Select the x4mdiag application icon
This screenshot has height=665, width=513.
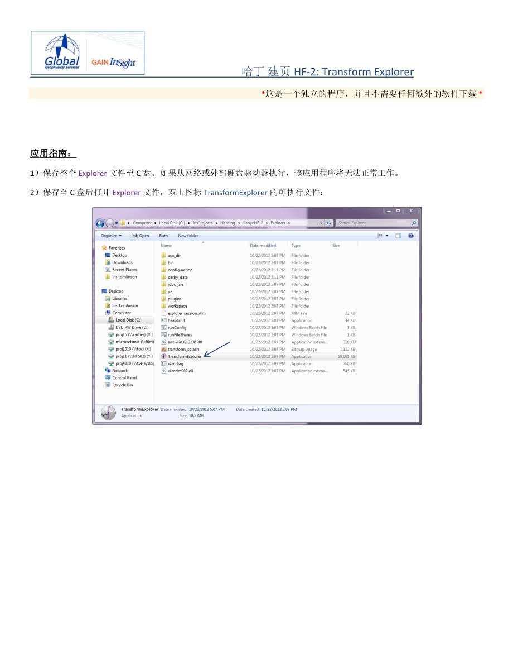pos(164,363)
